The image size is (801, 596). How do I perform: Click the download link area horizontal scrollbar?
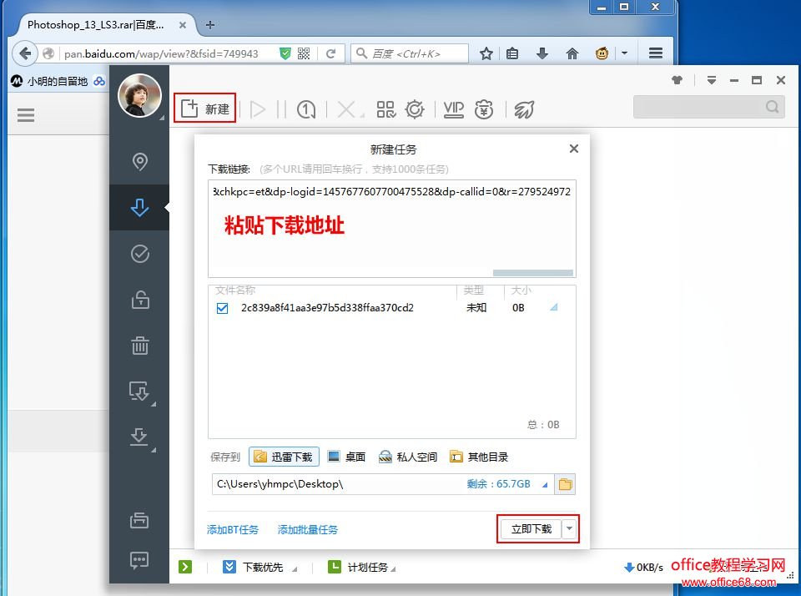coord(533,273)
